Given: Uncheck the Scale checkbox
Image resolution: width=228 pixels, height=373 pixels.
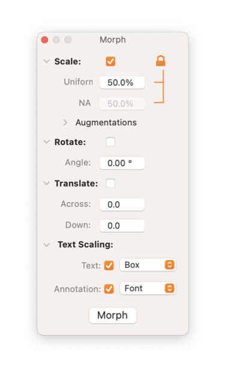Looking at the screenshot, I should pos(110,61).
